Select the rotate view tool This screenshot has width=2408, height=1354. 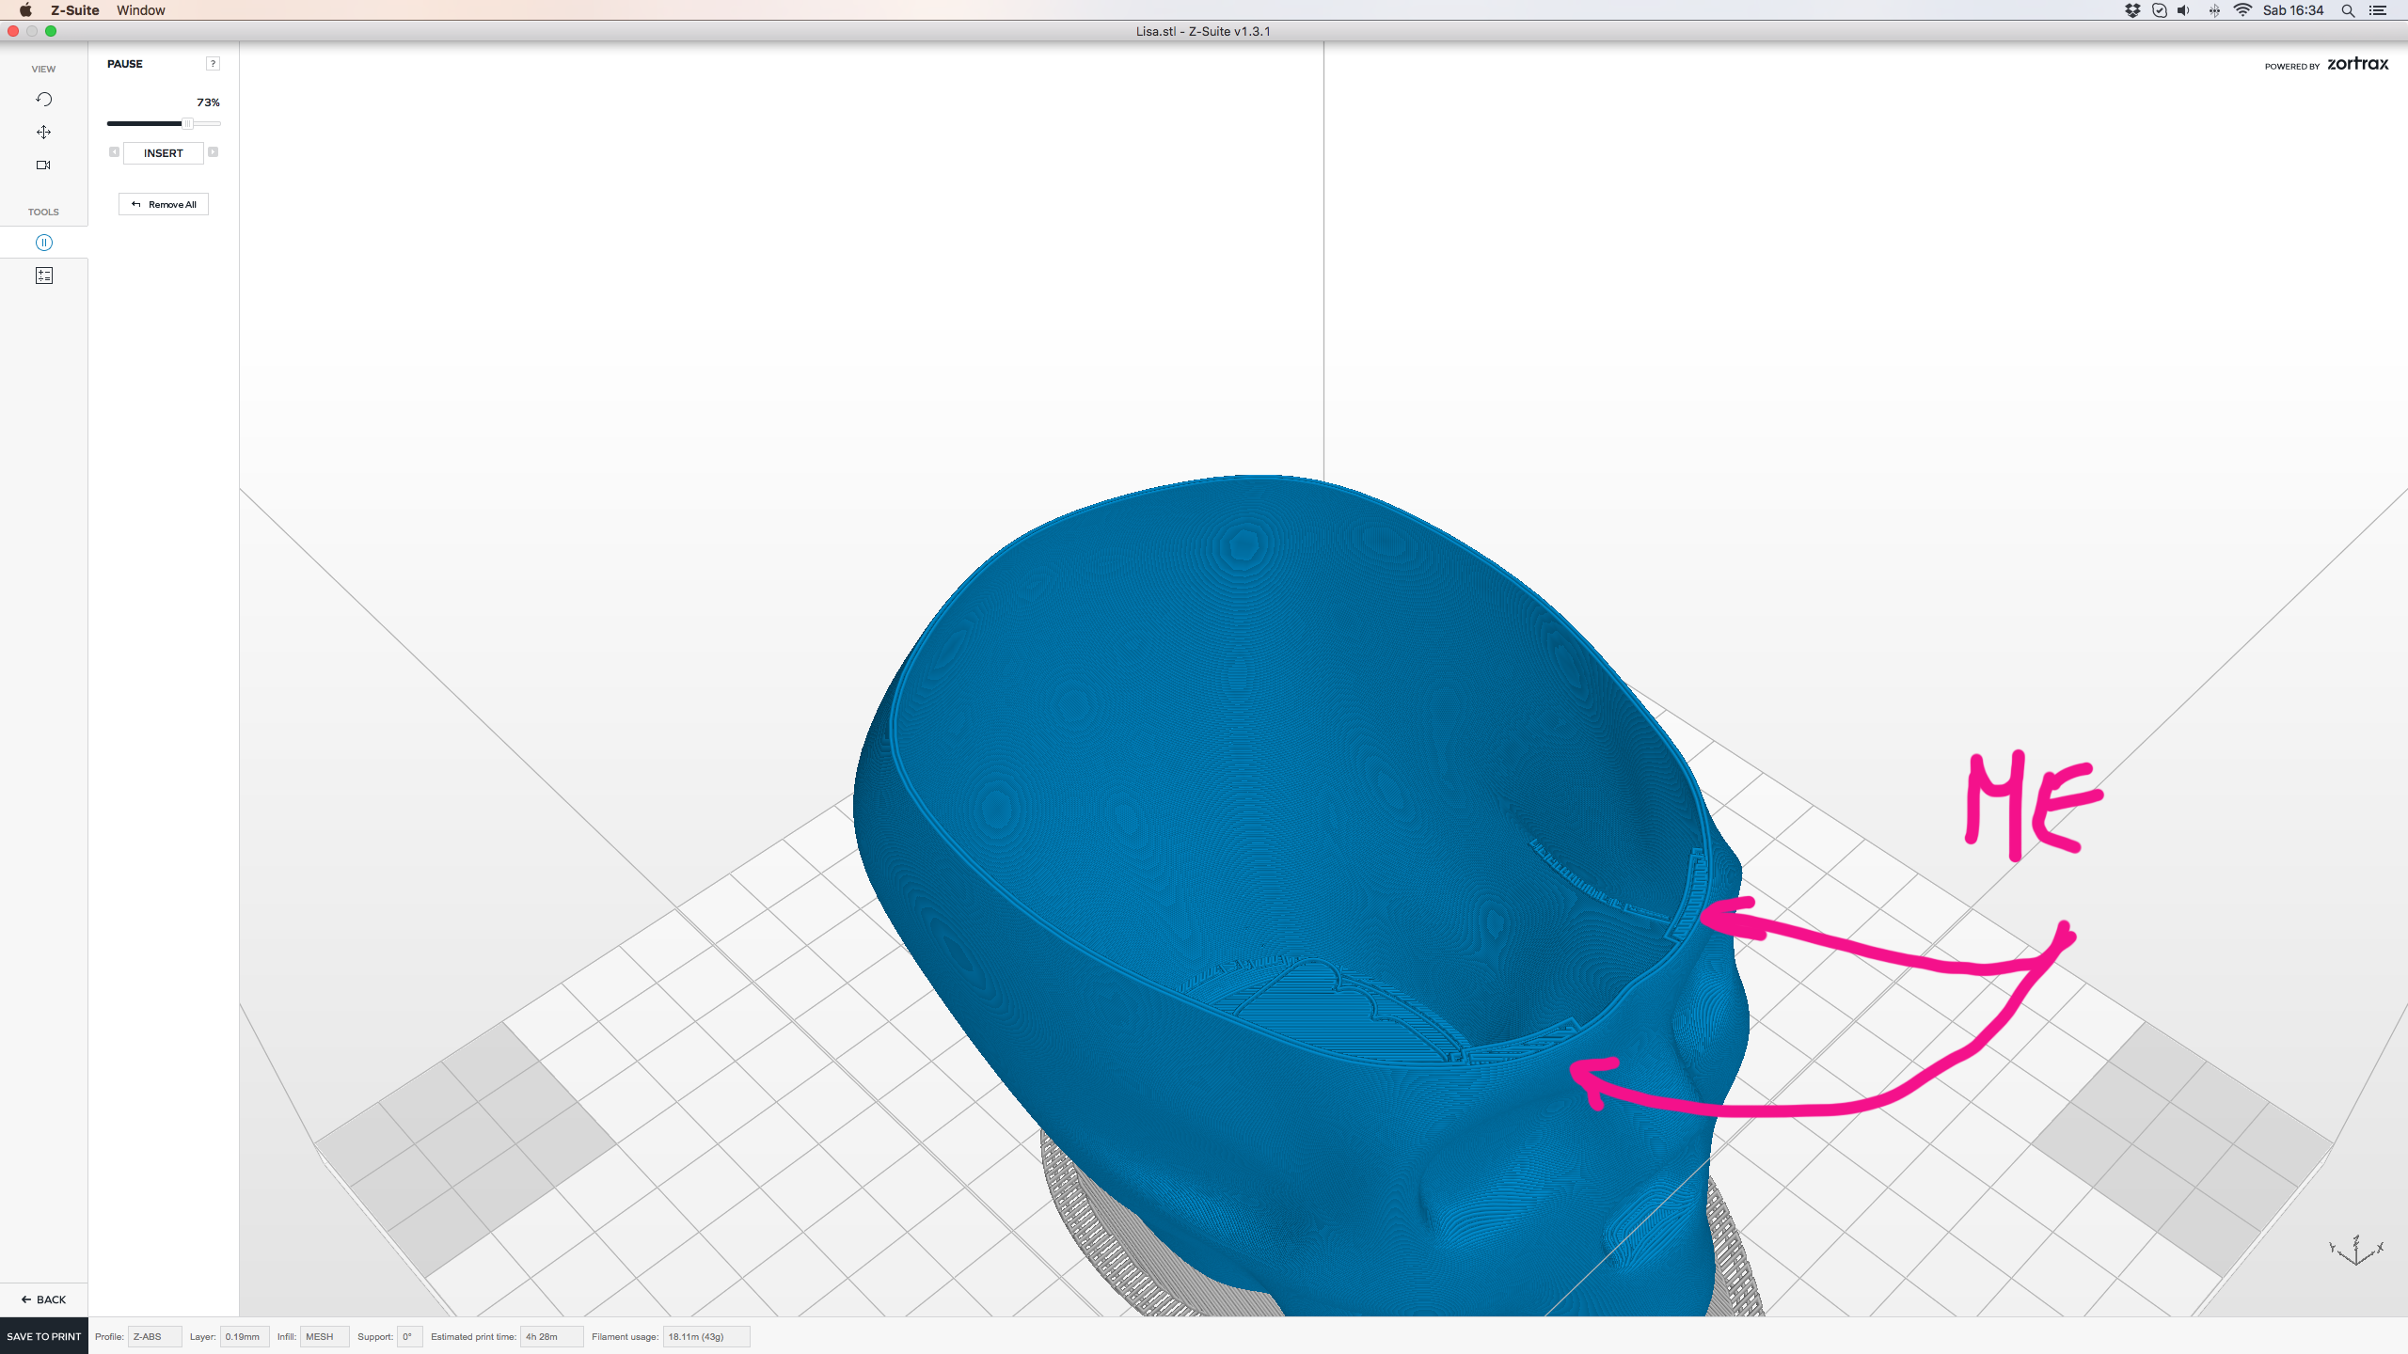pos(43,100)
